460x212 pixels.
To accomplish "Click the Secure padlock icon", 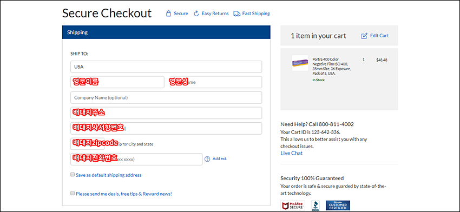I will [x=168, y=14].
